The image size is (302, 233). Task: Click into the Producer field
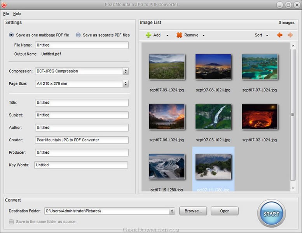[82, 153]
